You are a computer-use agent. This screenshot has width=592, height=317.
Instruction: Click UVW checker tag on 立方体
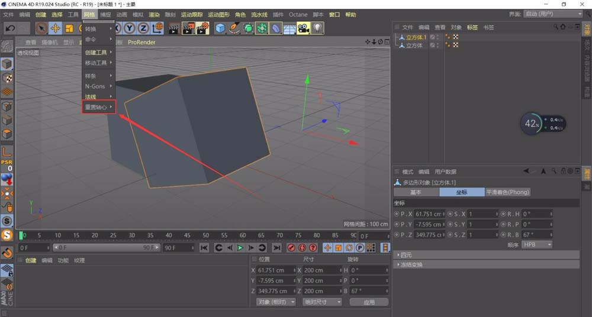[456, 45]
